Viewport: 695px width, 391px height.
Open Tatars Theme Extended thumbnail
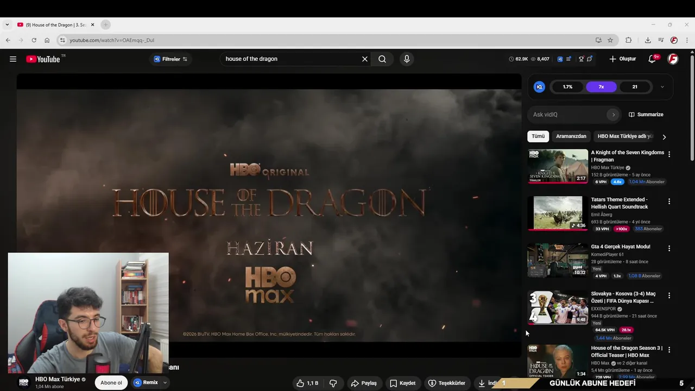558,213
